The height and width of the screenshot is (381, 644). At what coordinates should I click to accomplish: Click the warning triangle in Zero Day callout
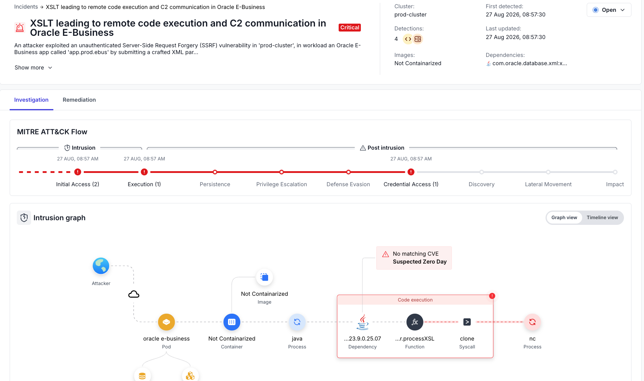[x=386, y=254]
